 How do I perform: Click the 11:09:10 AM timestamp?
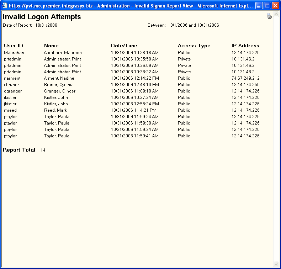coord(135,91)
